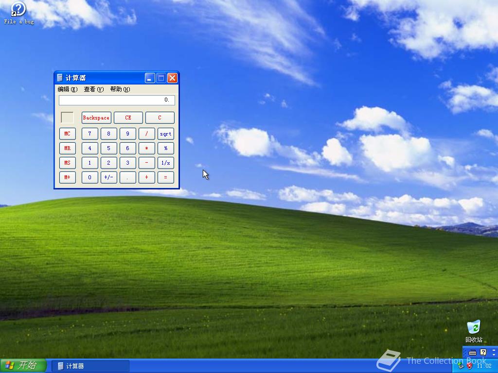
Task: Click the calculator icon in the title bar
Action: pyautogui.click(x=60, y=78)
